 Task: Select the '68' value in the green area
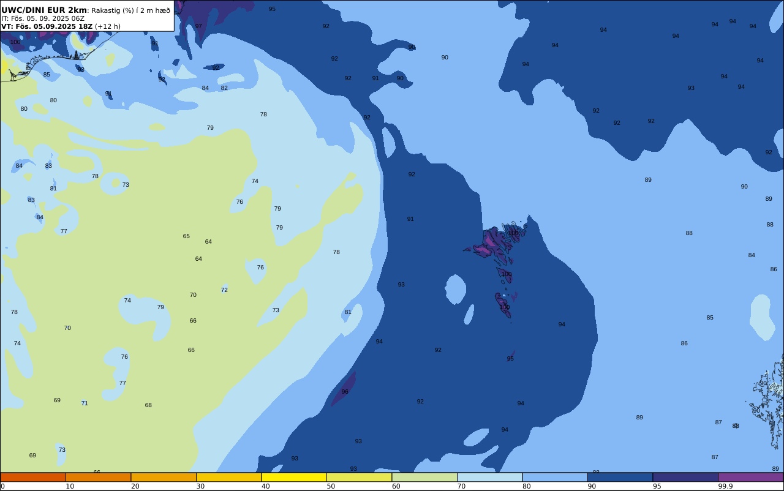point(148,405)
